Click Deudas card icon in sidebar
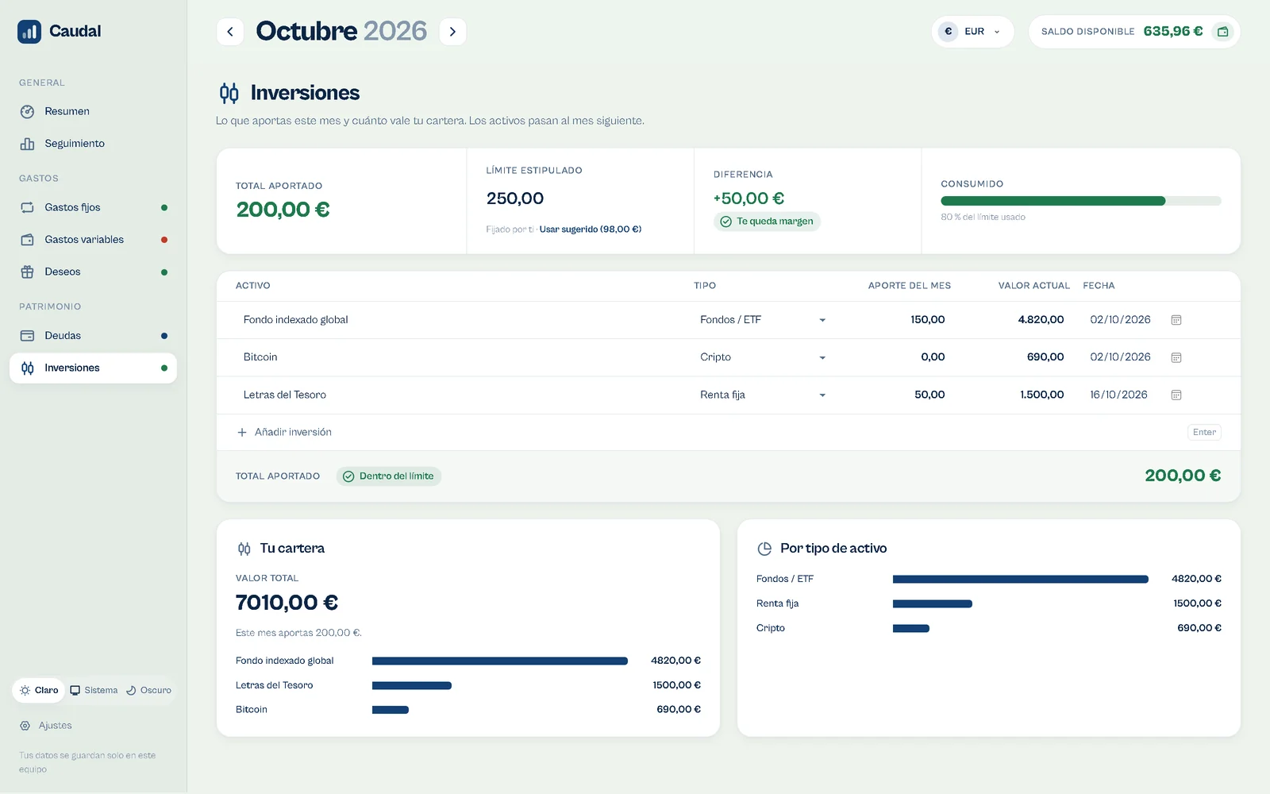The height and width of the screenshot is (794, 1270). [27, 336]
